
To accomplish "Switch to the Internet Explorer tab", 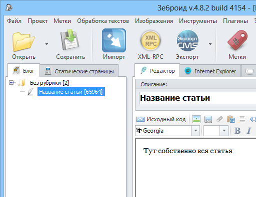I will point(210,71).
